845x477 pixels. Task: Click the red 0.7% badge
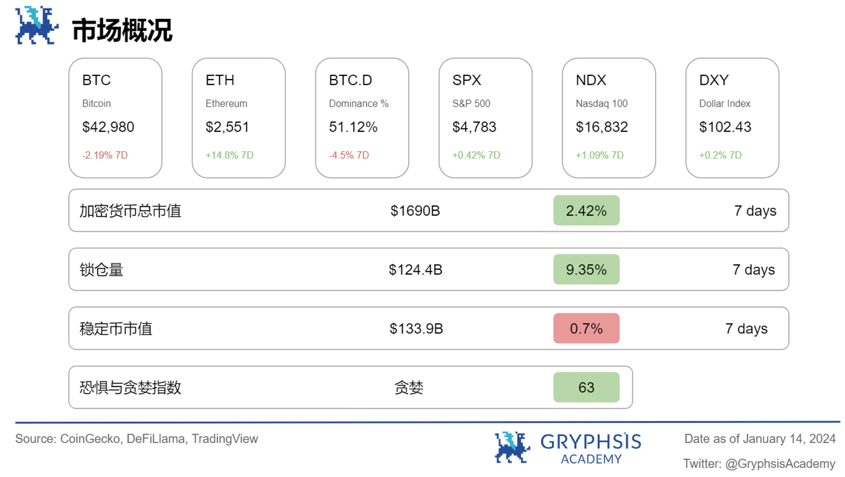(586, 329)
